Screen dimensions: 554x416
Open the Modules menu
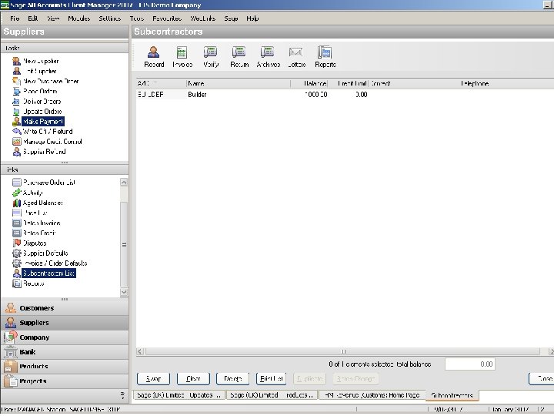coord(78,18)
